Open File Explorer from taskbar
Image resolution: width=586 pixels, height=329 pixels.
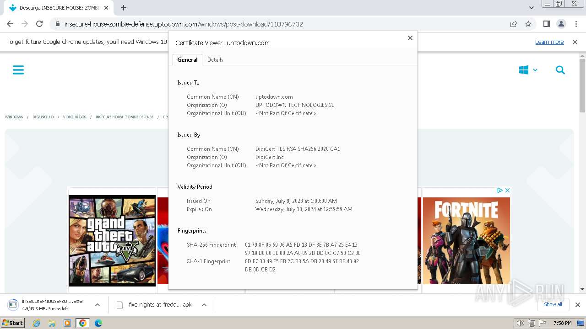click(52, 323)
